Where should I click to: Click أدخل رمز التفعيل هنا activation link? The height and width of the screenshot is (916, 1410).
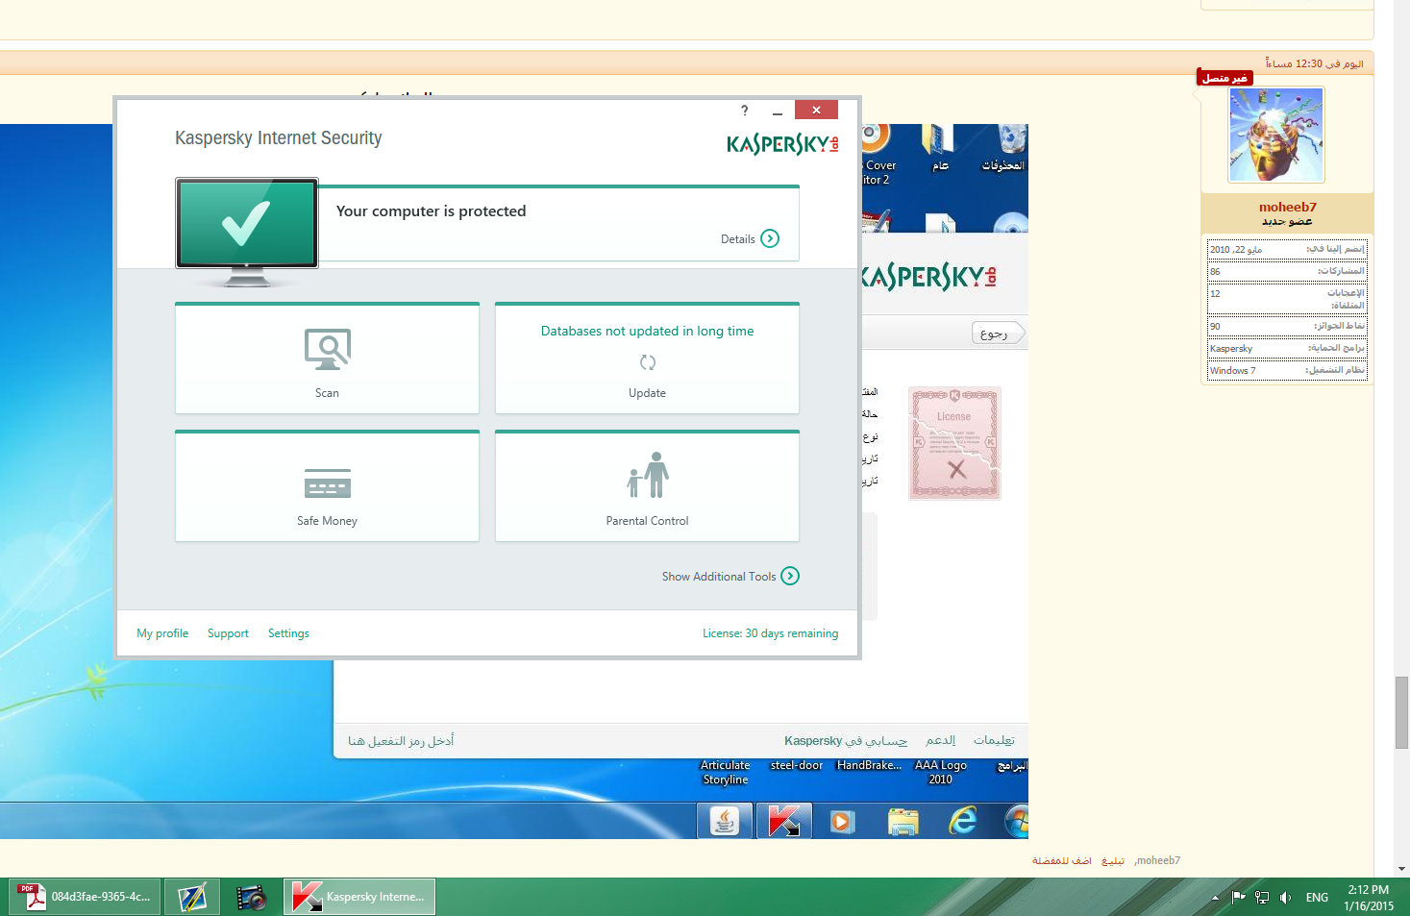point(401,740)
